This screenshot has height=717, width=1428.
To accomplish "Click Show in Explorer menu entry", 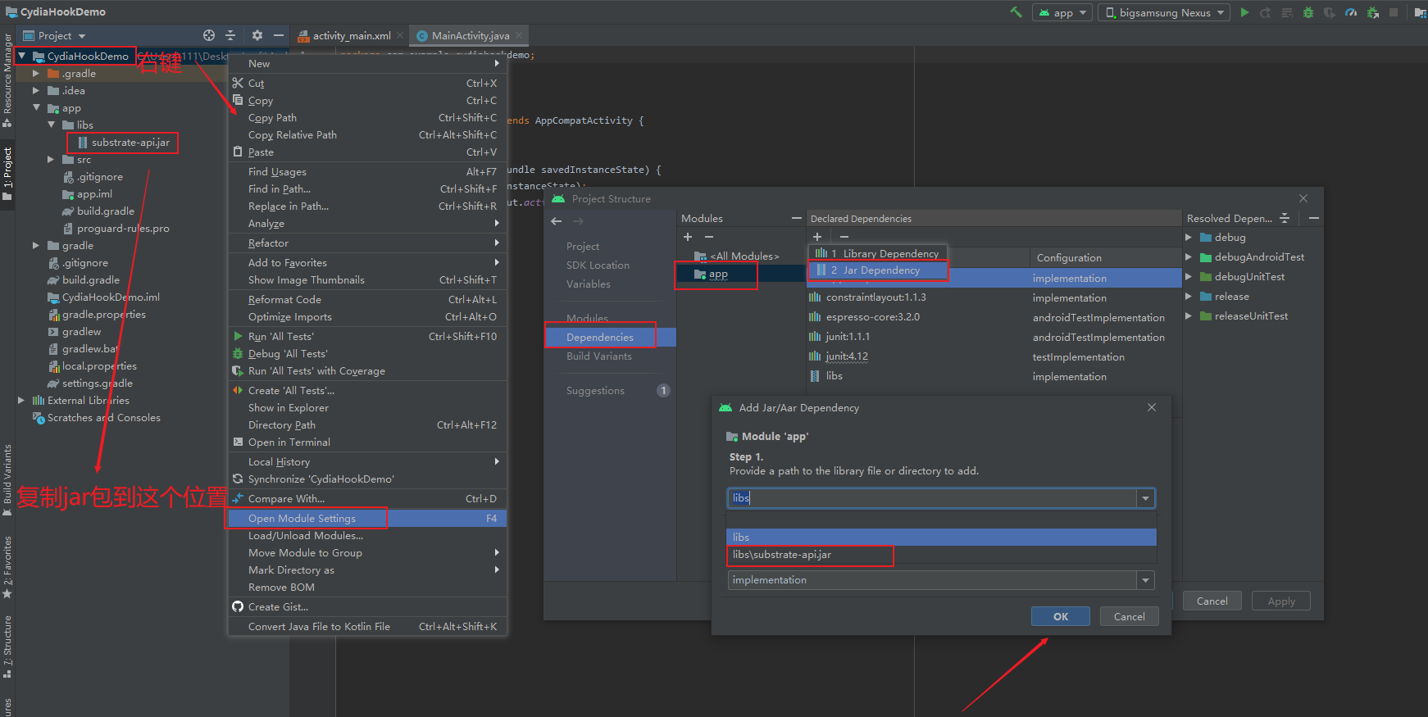I will [367, 407].
